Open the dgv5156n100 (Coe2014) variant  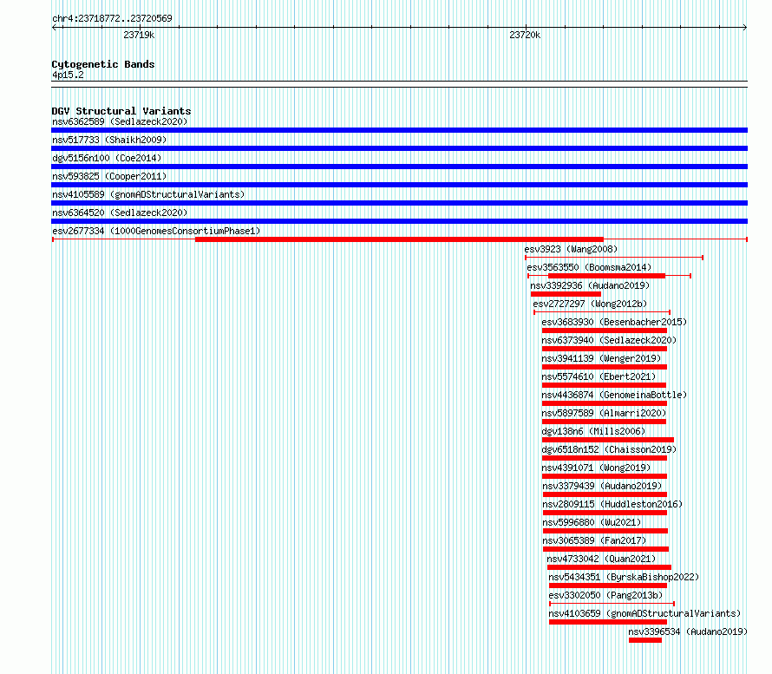click(107, 158)
